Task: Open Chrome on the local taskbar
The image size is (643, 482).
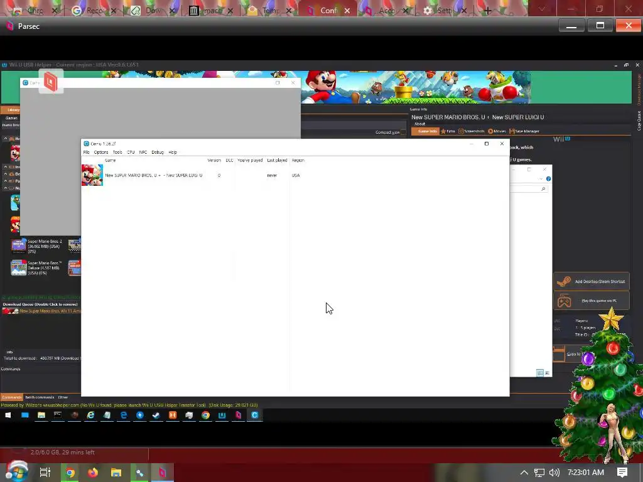Action: pyautogui.click(x=70, y=473)
